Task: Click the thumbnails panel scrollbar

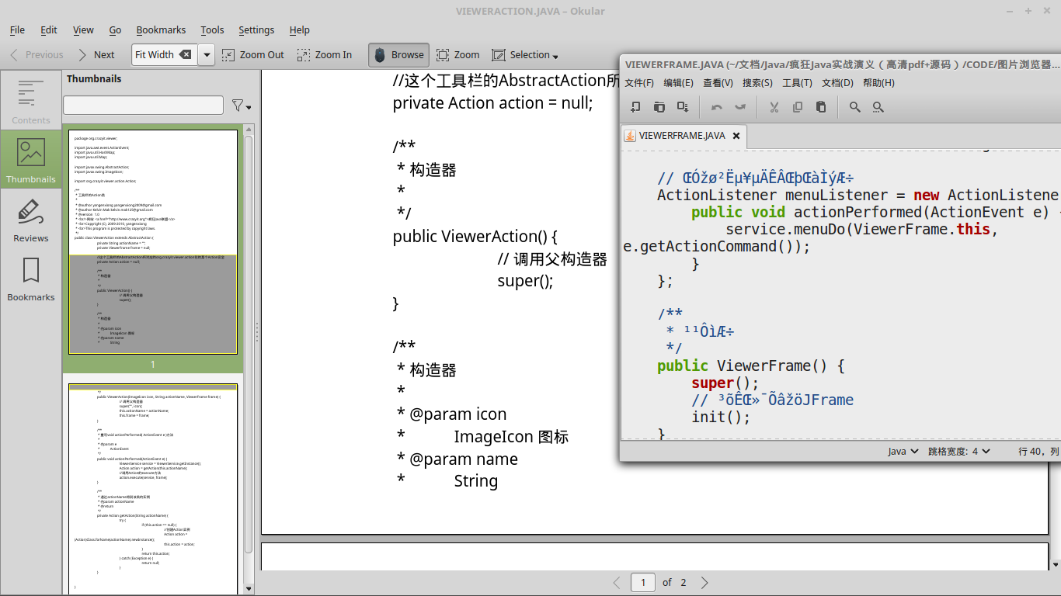Action: coord(249,345)
